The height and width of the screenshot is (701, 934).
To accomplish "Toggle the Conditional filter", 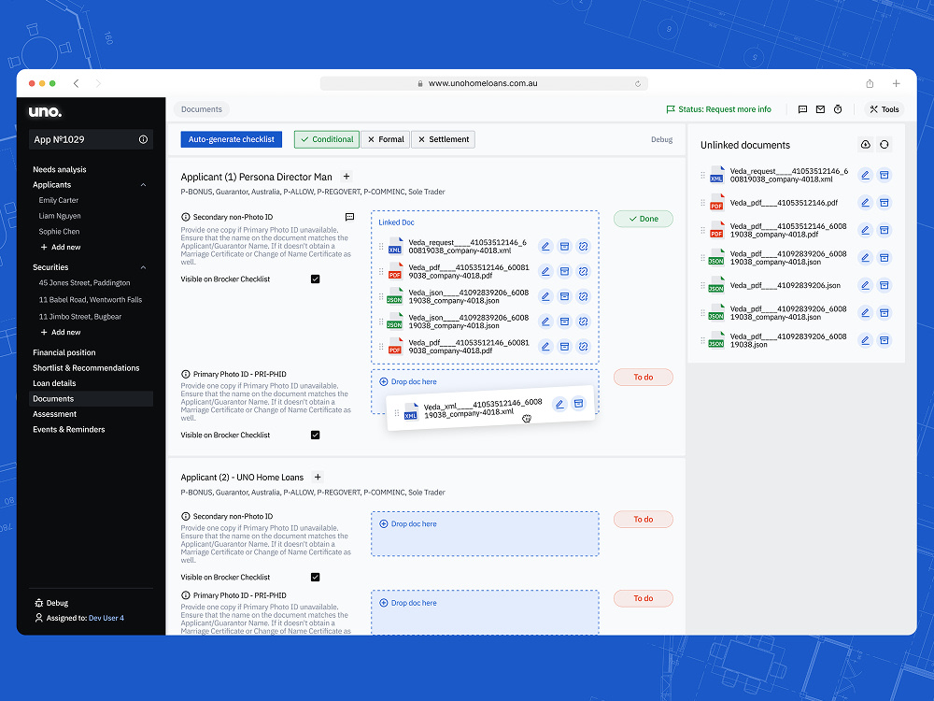I will (x=326, y=139).
